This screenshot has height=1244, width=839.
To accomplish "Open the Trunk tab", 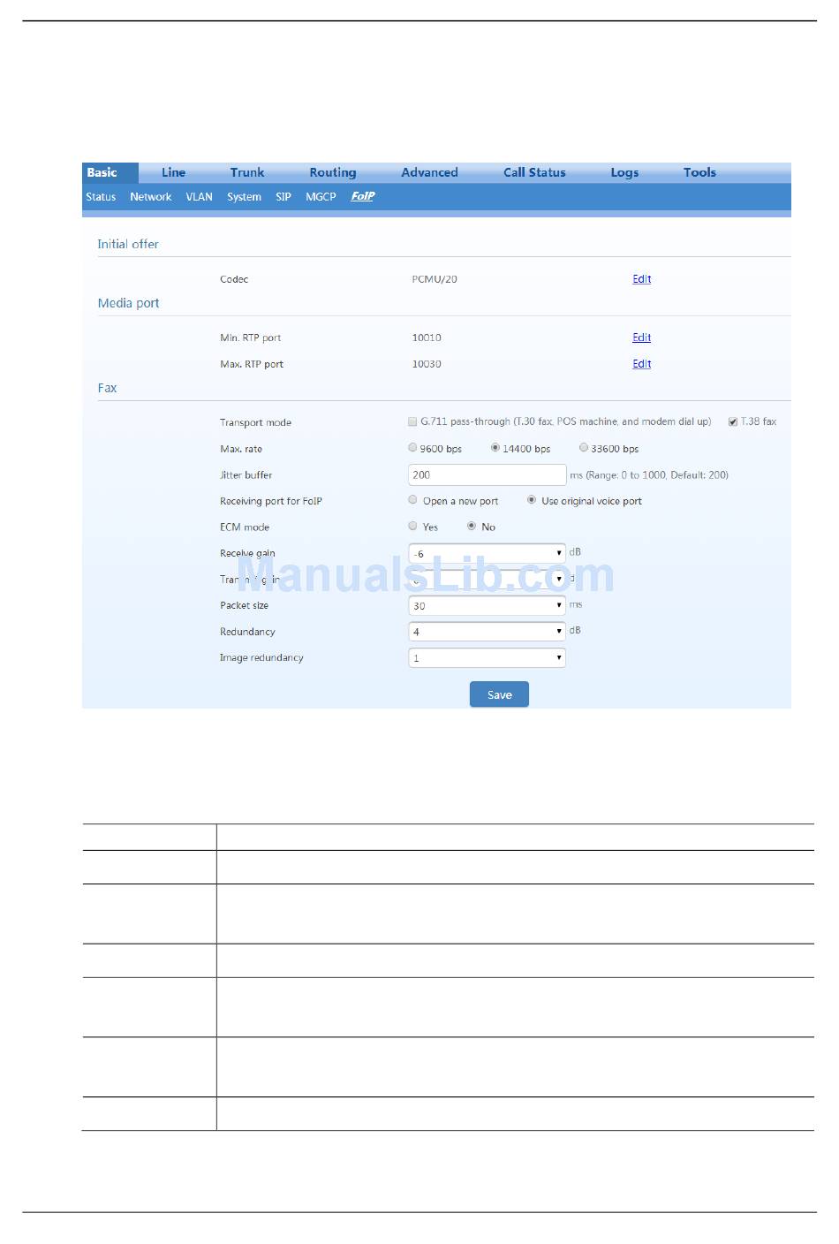I will [247, 172].
